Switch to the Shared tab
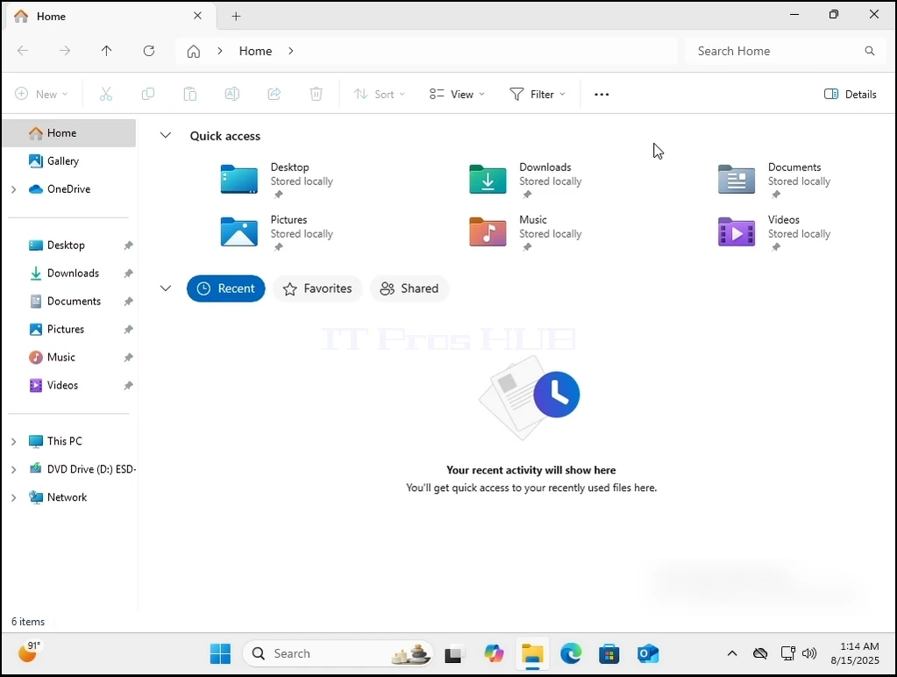 click(x=409, y=289)
